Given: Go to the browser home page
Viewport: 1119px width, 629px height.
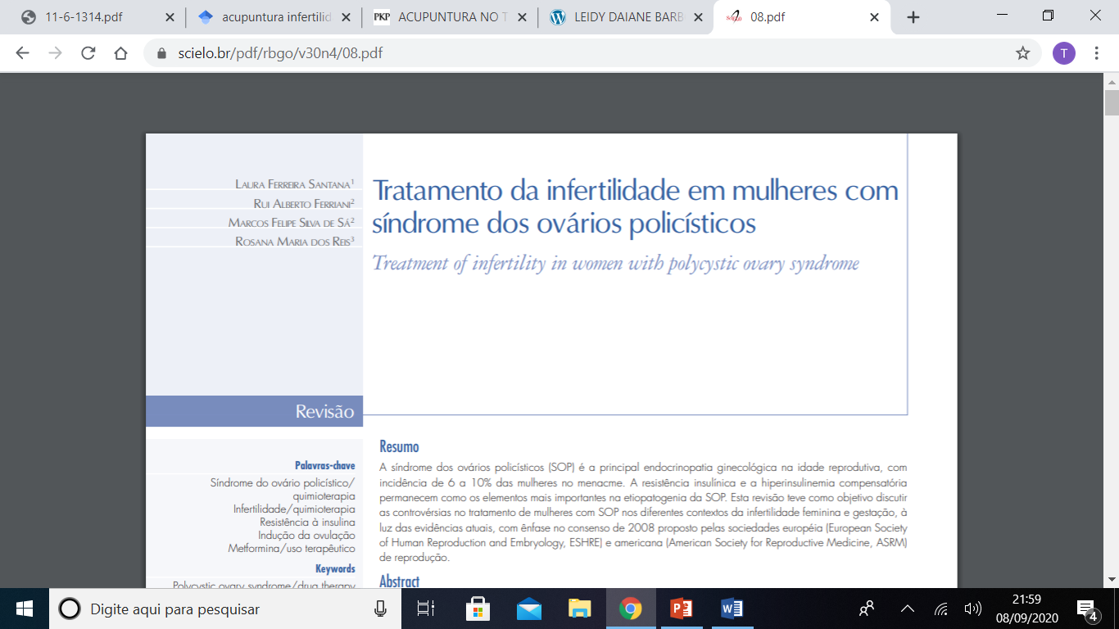Looking at the screenshot, I should point(120,53).
